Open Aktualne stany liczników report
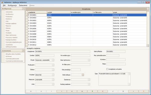151x95 pixels. pos(13,54)
